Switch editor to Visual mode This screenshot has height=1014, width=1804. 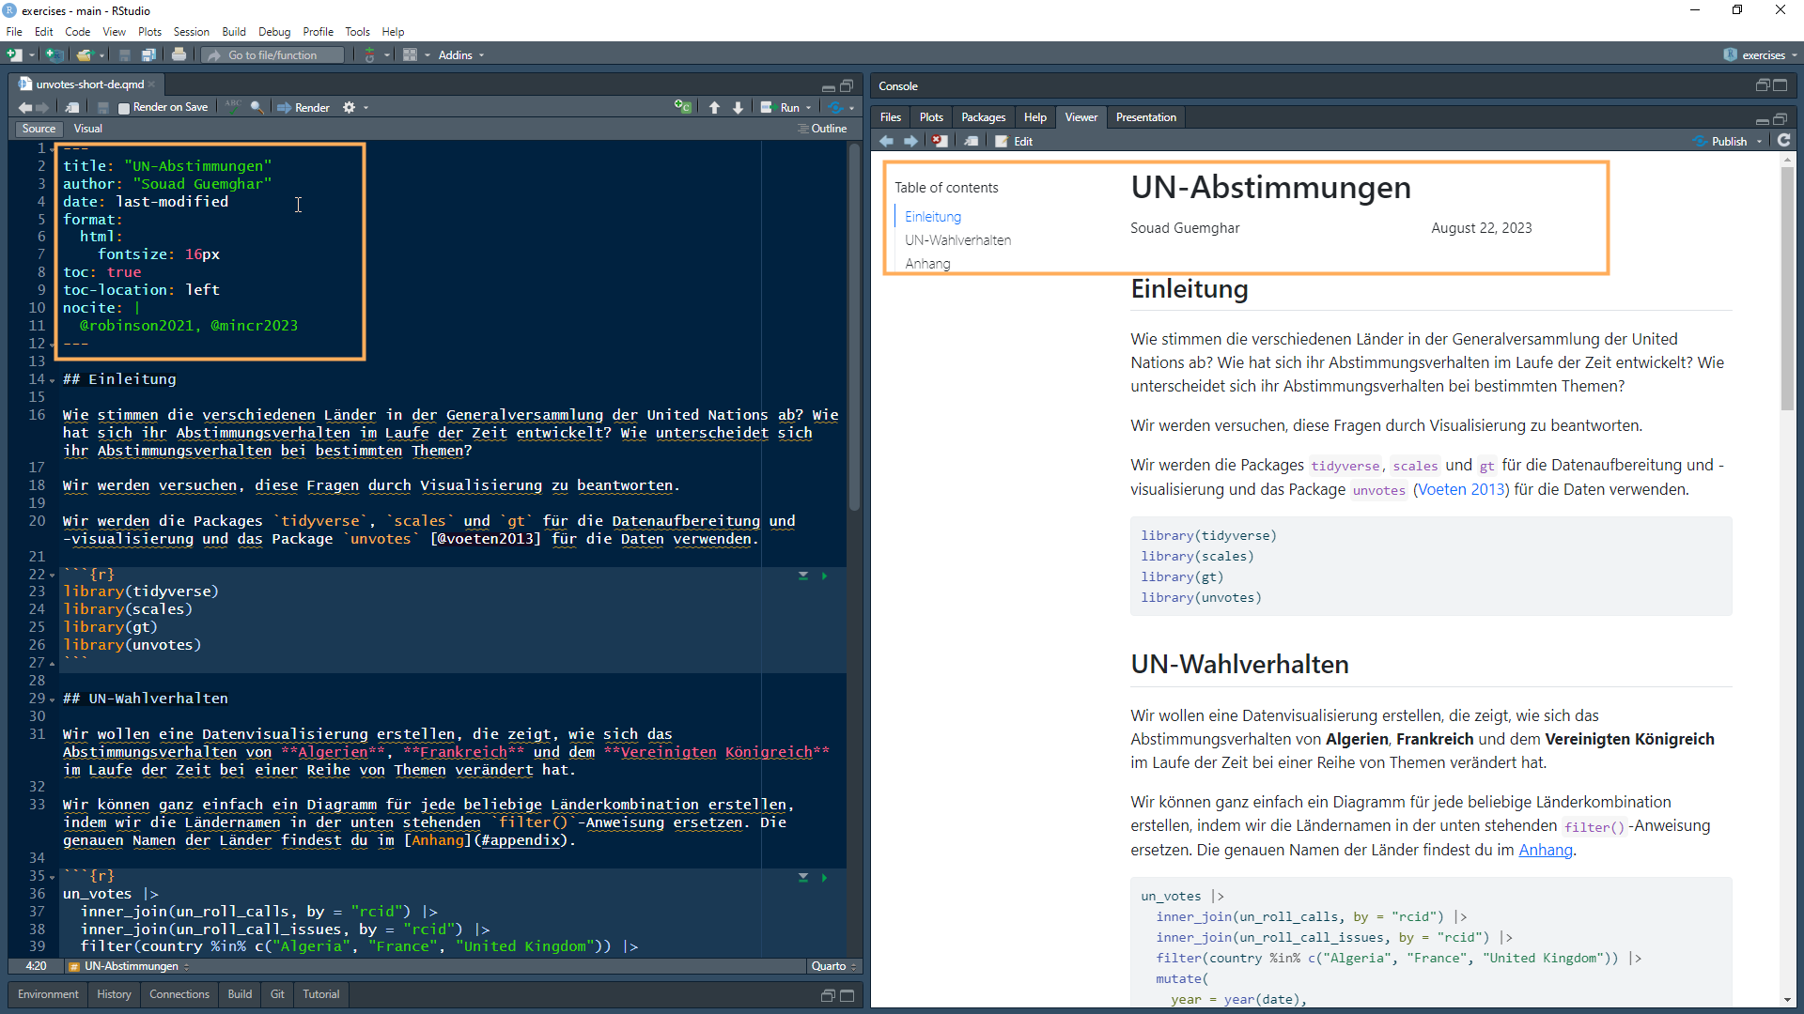(87, 129)
